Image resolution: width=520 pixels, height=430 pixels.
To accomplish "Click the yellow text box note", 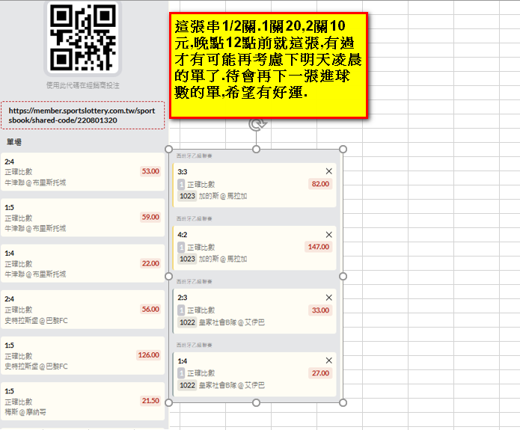I will (x=269, y=65).
